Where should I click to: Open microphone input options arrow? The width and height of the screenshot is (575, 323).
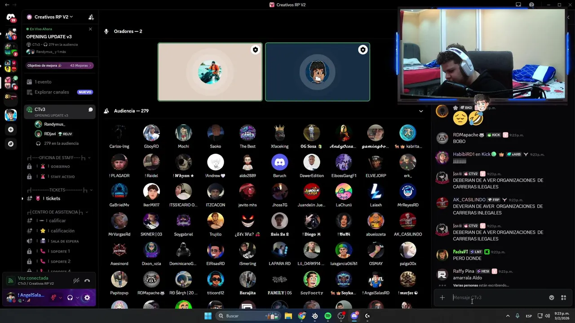60,297
